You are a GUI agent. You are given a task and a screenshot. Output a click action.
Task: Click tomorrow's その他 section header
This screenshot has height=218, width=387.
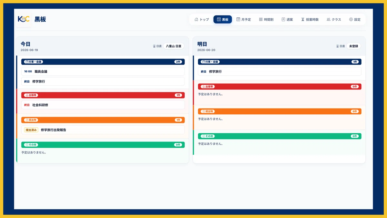(x=280, y=136)
